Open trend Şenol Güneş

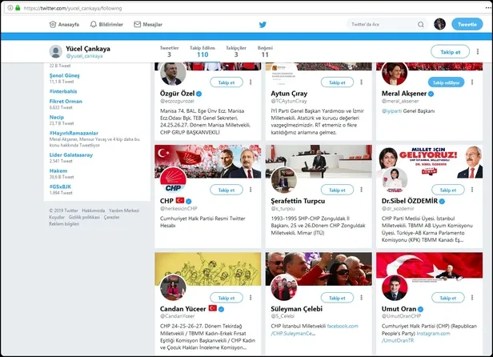(x=65, y=75)
